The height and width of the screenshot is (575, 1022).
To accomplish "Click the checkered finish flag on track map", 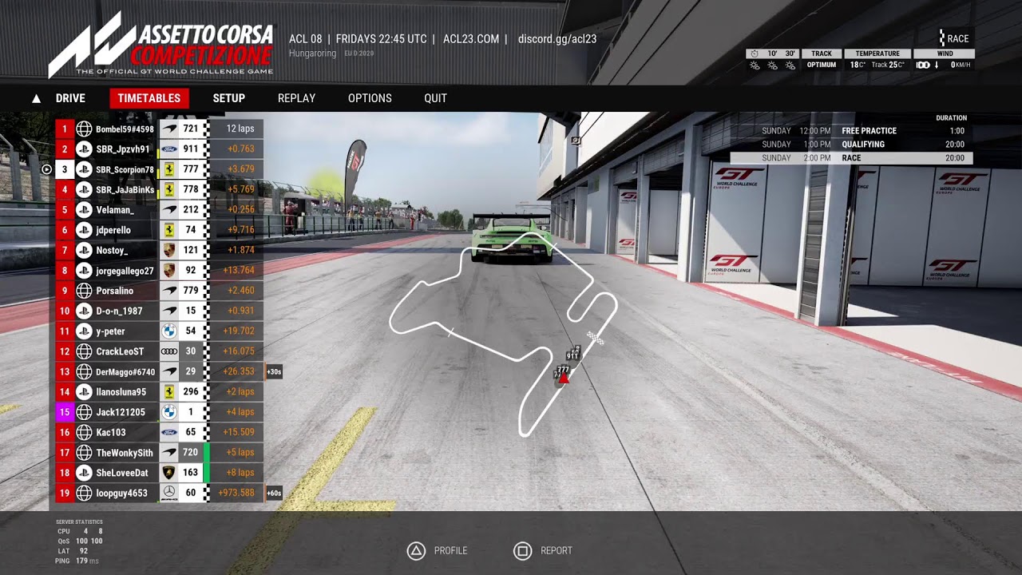I will click(x=596, y=338).
